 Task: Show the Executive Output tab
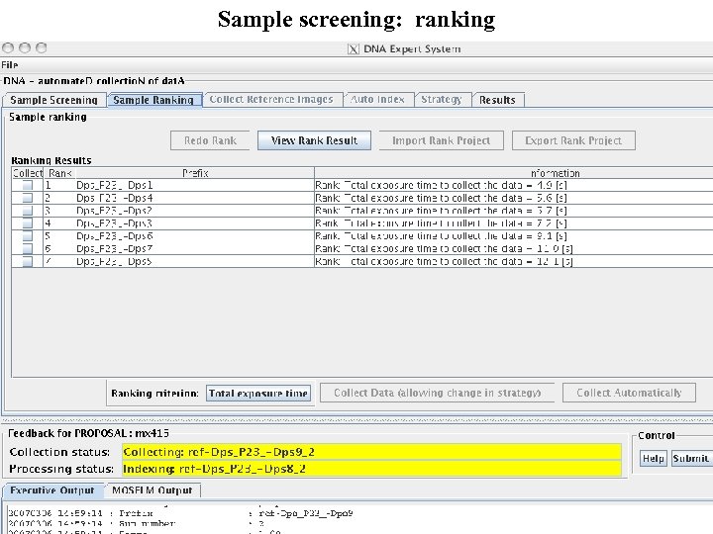52,490
